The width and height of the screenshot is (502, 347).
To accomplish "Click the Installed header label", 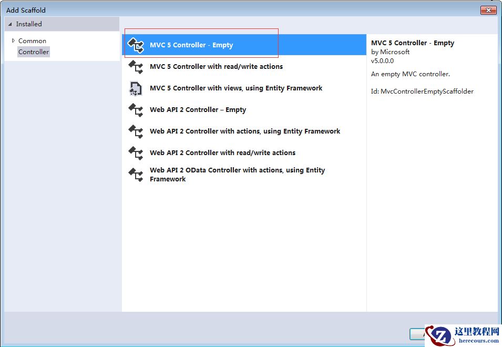I will [29, 24].
